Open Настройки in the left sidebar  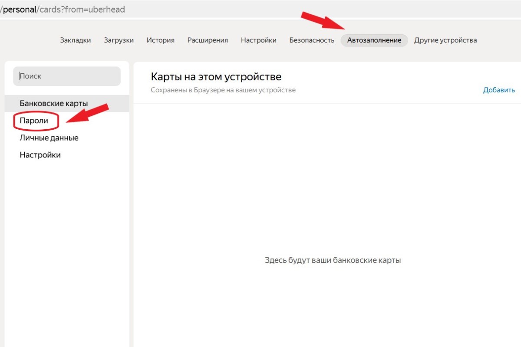point(40,155)
